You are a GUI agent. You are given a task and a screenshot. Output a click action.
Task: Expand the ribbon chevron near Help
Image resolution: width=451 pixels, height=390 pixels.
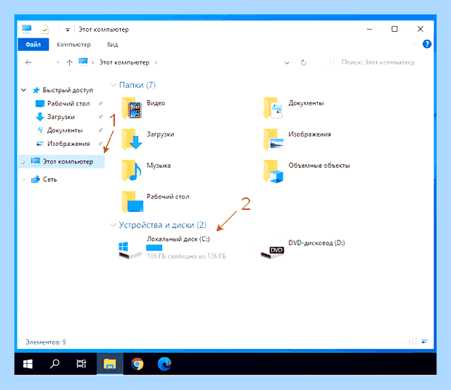tap(415, 44)
